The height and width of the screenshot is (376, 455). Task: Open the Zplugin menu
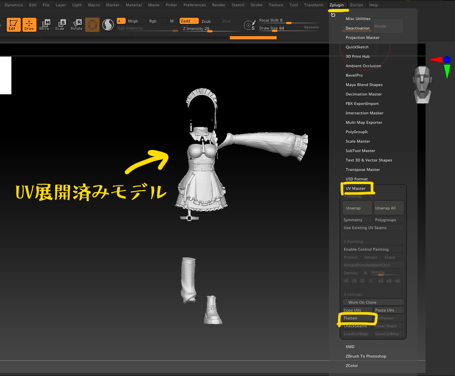tap(336, 5)
